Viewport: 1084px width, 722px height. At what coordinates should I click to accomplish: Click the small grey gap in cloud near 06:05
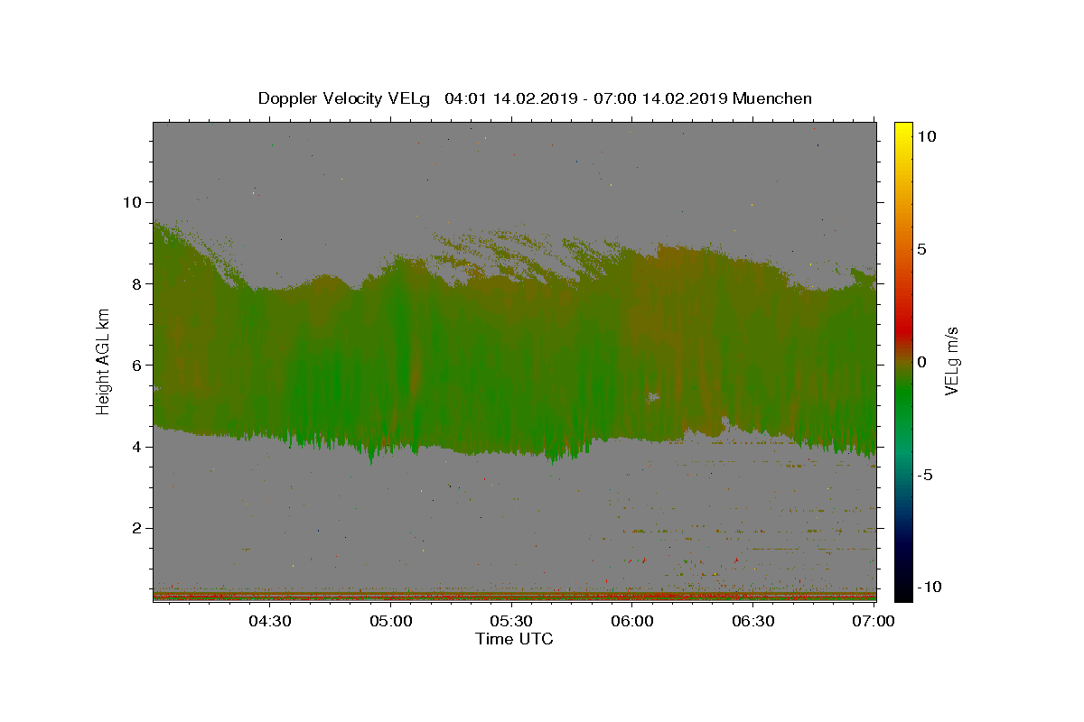pyautogui.click(x=652, y=396)
